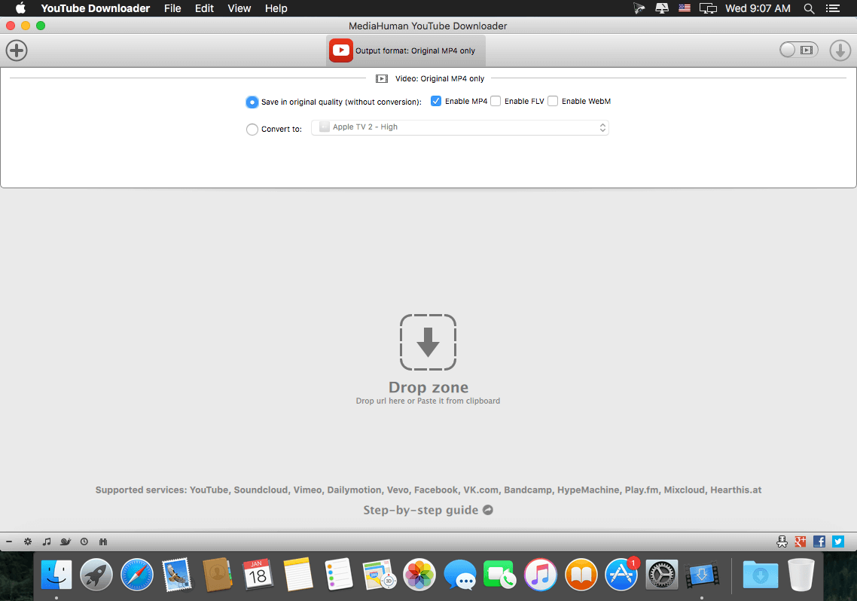Viewport: 857px width, 601px height.
Task: Toggle the video mode switch in the toolbar
Action: [798, 50]
